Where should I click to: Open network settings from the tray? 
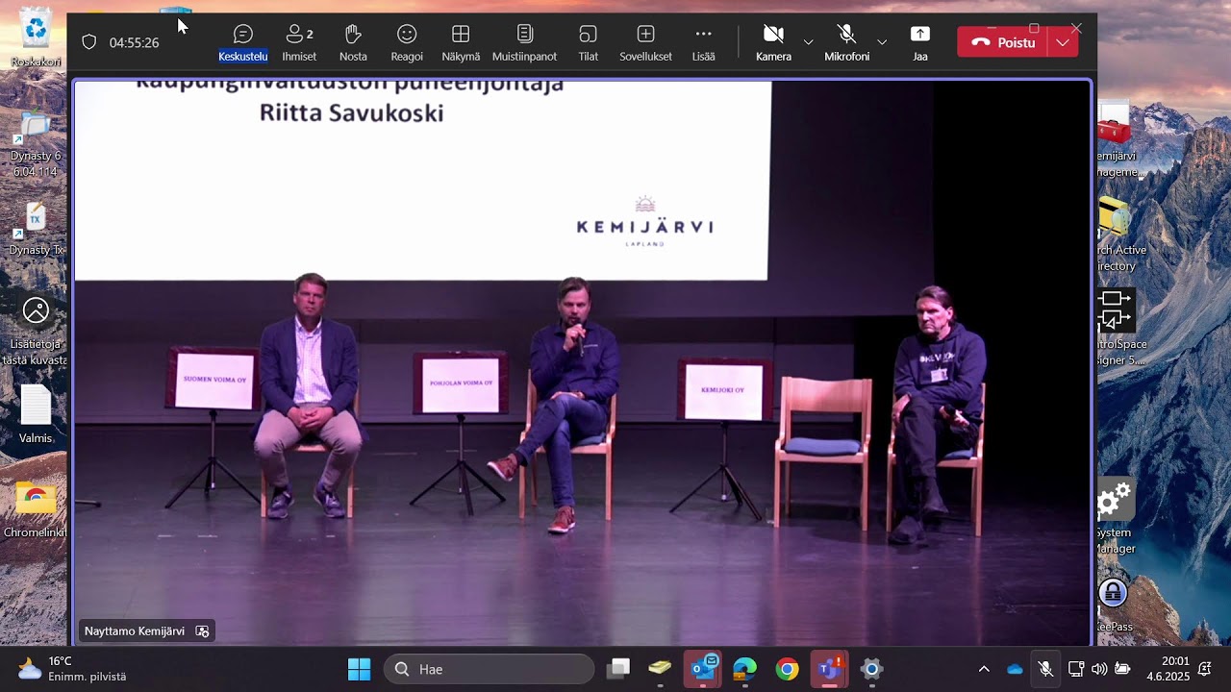pyautogui.click(x=1076, y=669)
